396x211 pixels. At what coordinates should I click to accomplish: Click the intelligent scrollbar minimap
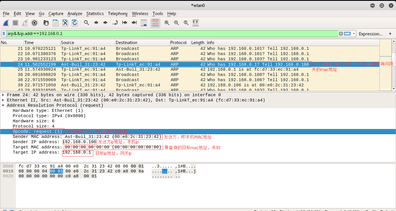pyautogui.click(x=385, y=65)
